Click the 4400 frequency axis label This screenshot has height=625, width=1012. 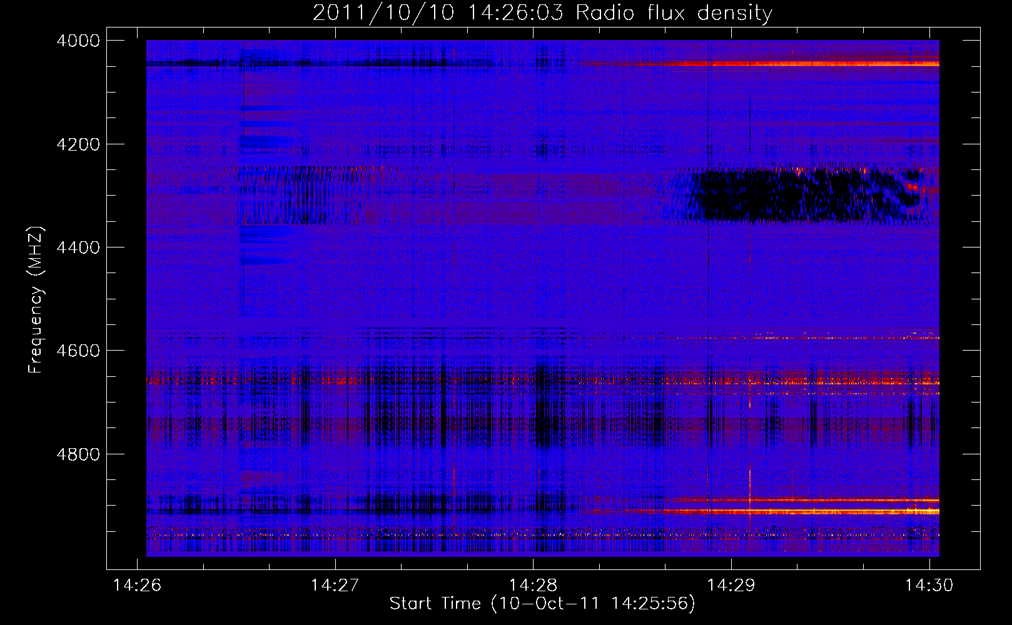click(78, 247)
